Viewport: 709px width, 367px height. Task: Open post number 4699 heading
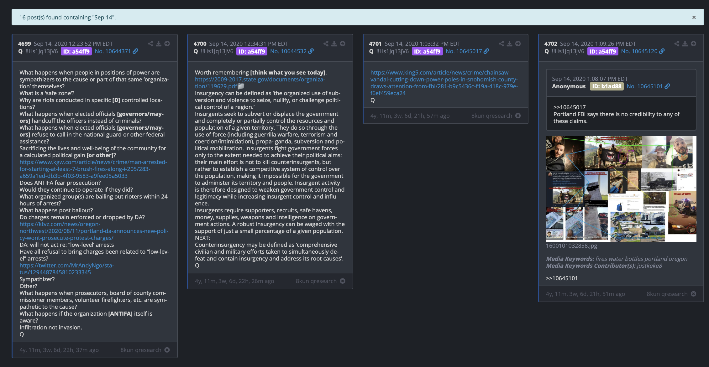click(x=24, y=44)
